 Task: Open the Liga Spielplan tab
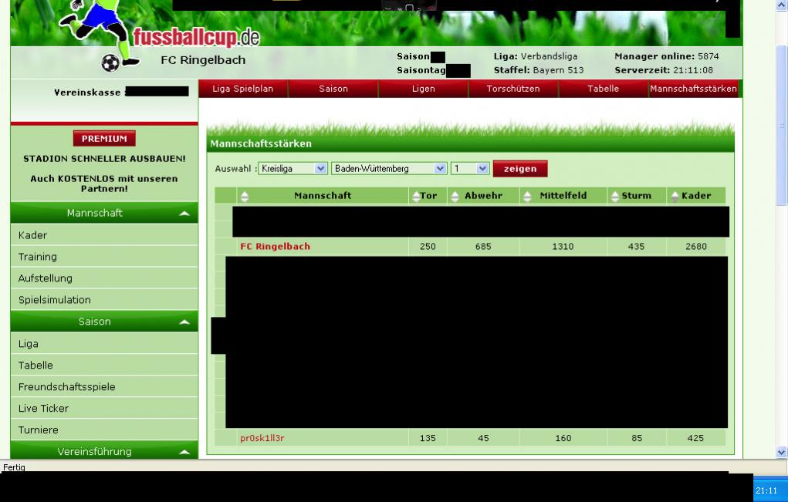pyautogui.click(x=243, y=89)
